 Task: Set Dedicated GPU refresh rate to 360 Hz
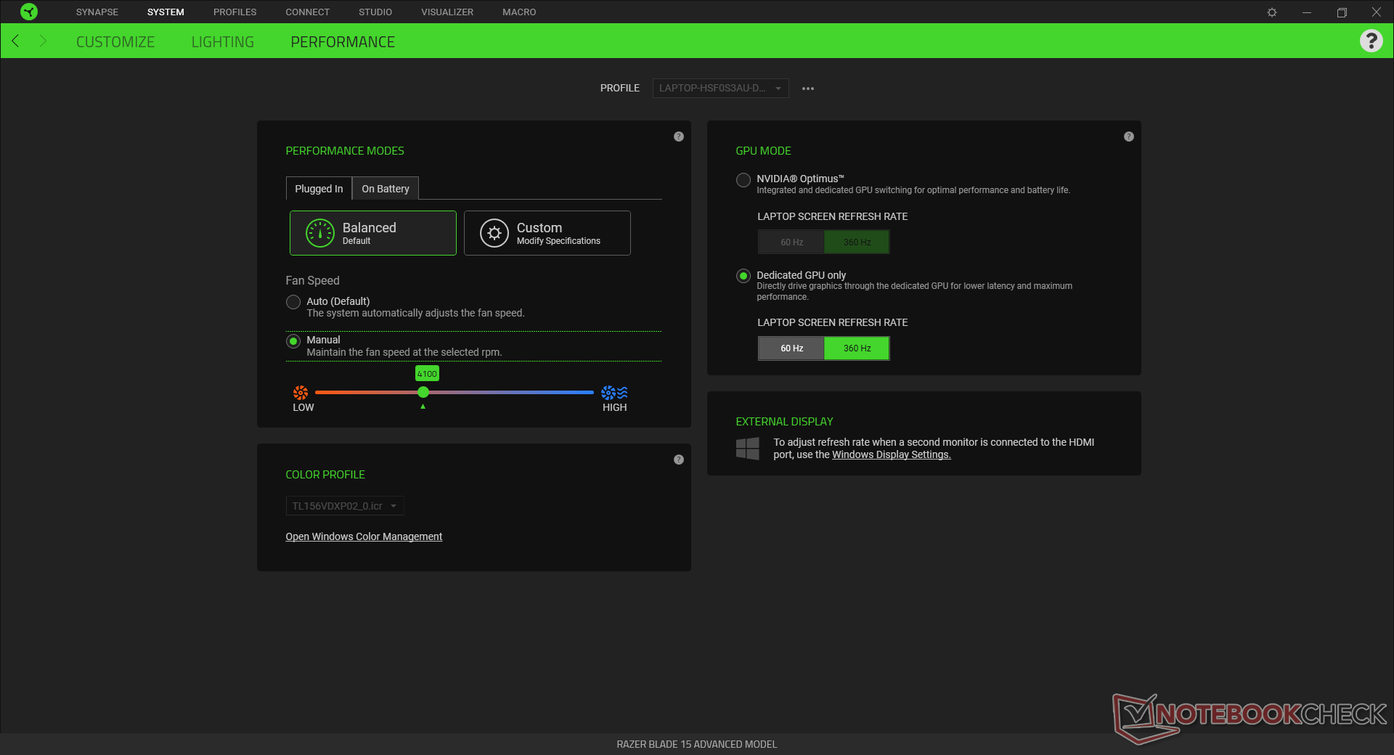coord(857,348)
